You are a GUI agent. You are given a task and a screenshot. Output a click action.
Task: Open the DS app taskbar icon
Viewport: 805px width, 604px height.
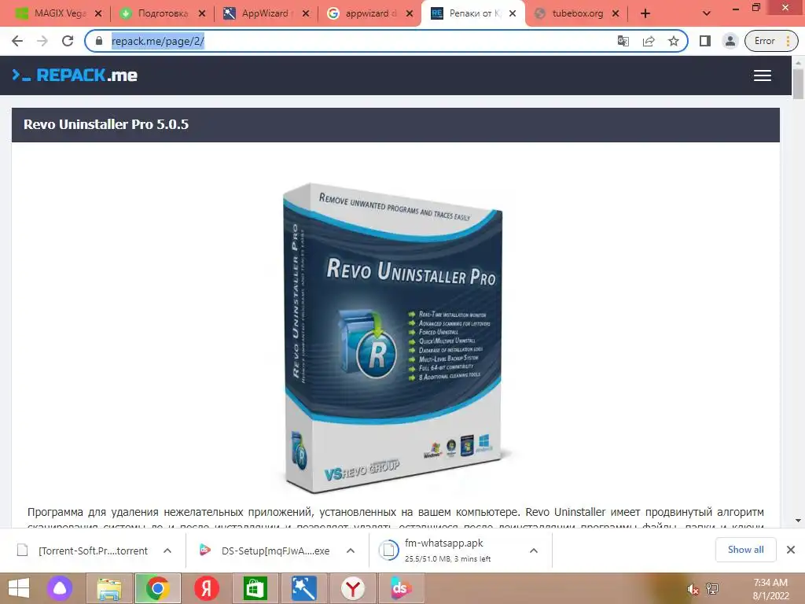401,588
